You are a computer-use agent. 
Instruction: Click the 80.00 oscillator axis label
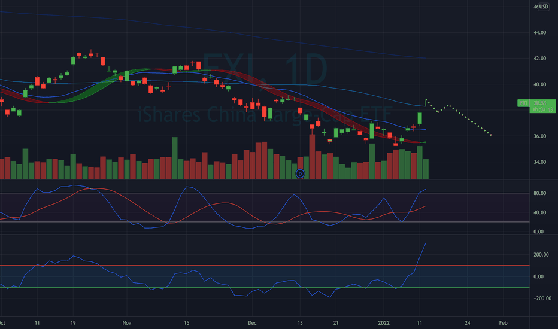[539, 193]
